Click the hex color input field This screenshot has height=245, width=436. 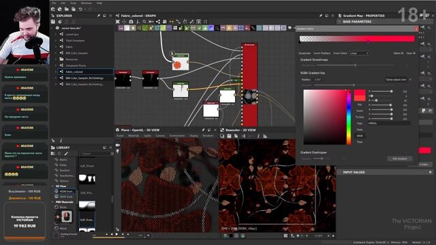389,123
